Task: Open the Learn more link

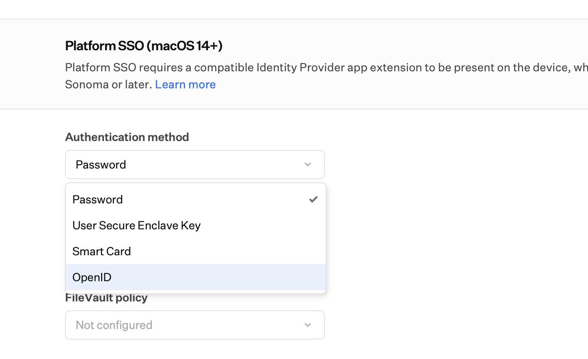Action: [185, 84]
